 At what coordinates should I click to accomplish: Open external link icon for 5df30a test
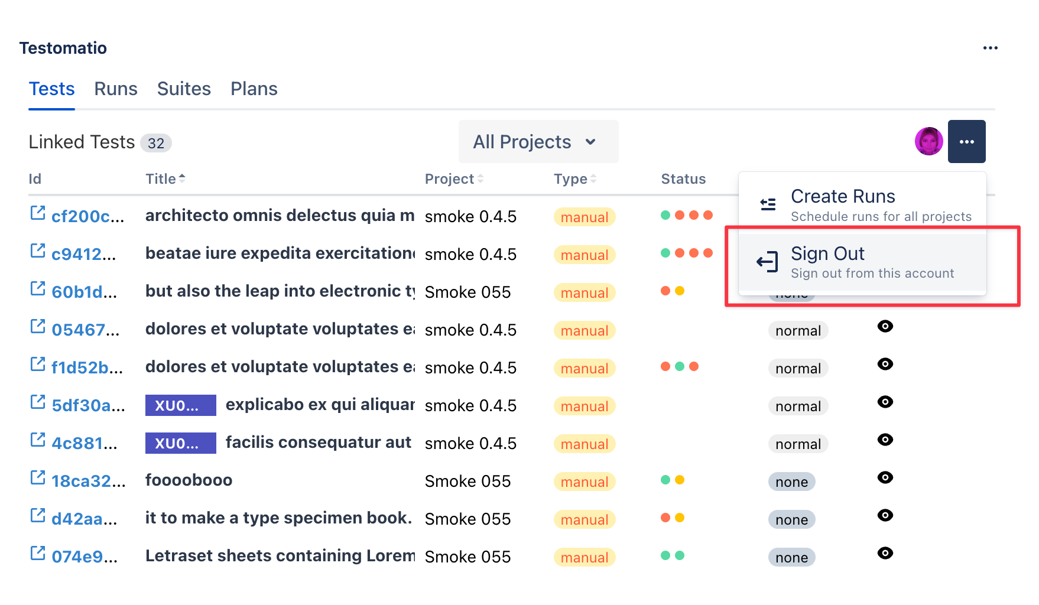(38, 402)
